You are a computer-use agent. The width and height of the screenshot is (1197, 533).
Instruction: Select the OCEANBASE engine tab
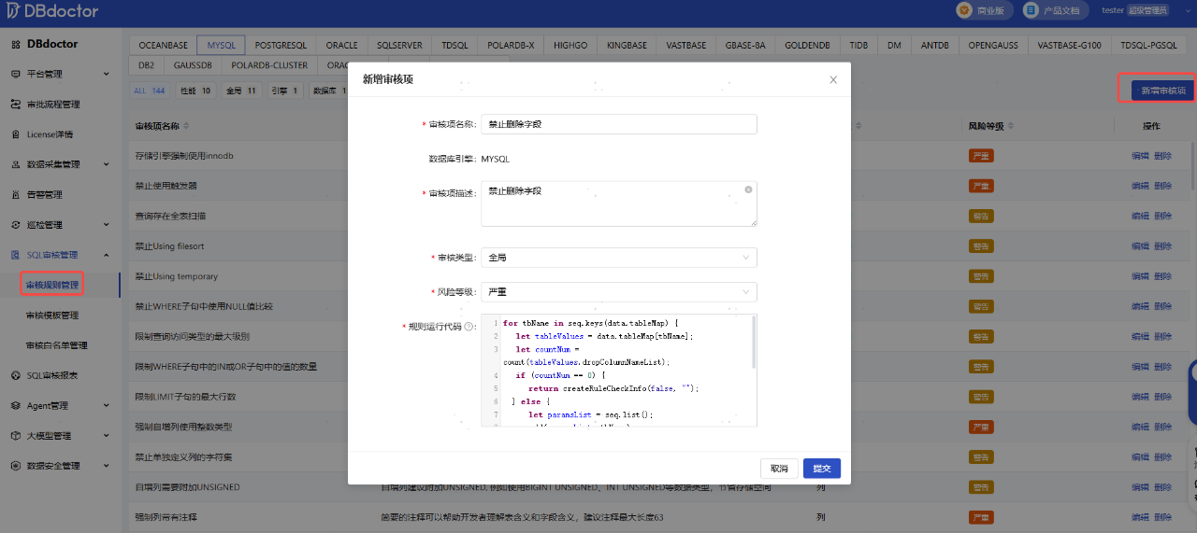pyautogui.click(x=164, y=45)
